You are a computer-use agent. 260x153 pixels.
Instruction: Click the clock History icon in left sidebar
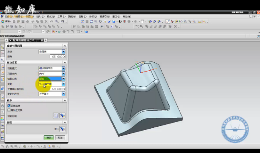(2, 106)
